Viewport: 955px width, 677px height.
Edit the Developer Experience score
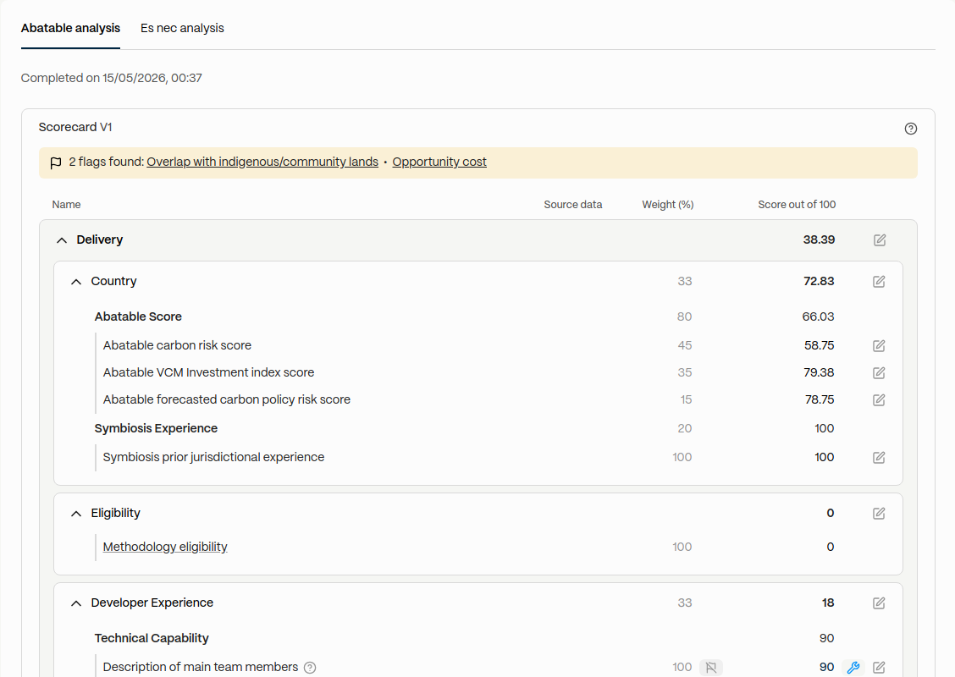(879, 603)
